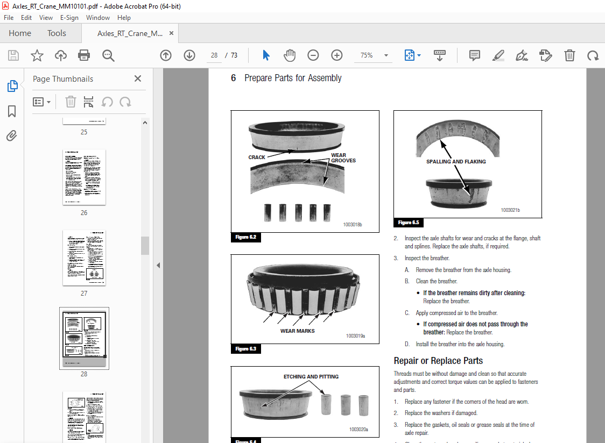The image size is (605, 443).
Task: Open the Bookmarks sidebar panel
Action: 12,111
